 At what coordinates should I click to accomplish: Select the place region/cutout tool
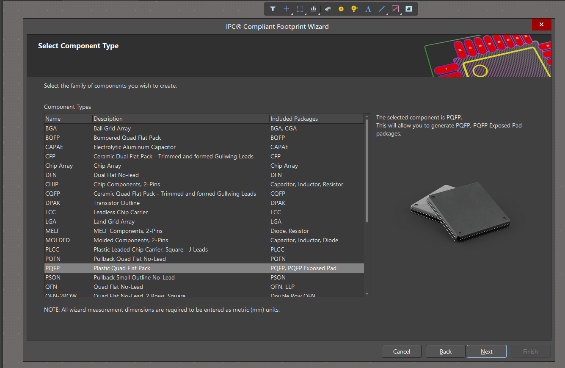pos(408,9)
